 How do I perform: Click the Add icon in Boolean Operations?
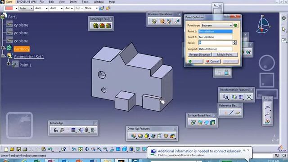point(162,21)
